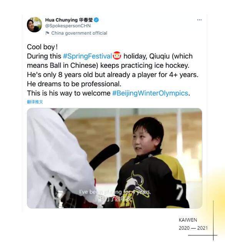Click the government official flag icon

click(x=48, y=33)
